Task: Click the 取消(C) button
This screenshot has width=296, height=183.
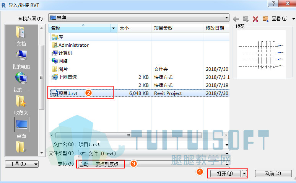Action: click(x=273, y=173)
